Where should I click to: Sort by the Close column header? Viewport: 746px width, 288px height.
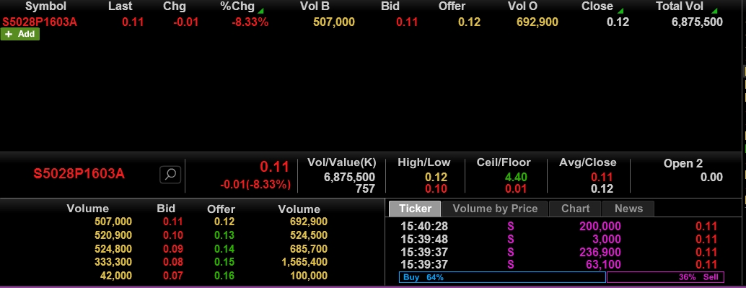(597, 6)
